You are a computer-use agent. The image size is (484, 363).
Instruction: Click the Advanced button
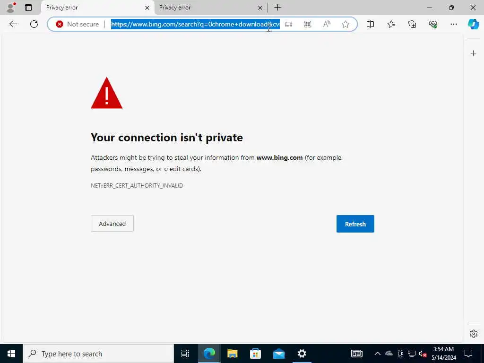click(112, 224)
